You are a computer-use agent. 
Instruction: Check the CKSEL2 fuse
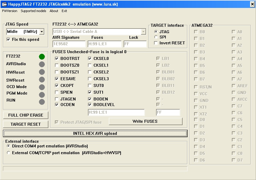tap(90, 72)
